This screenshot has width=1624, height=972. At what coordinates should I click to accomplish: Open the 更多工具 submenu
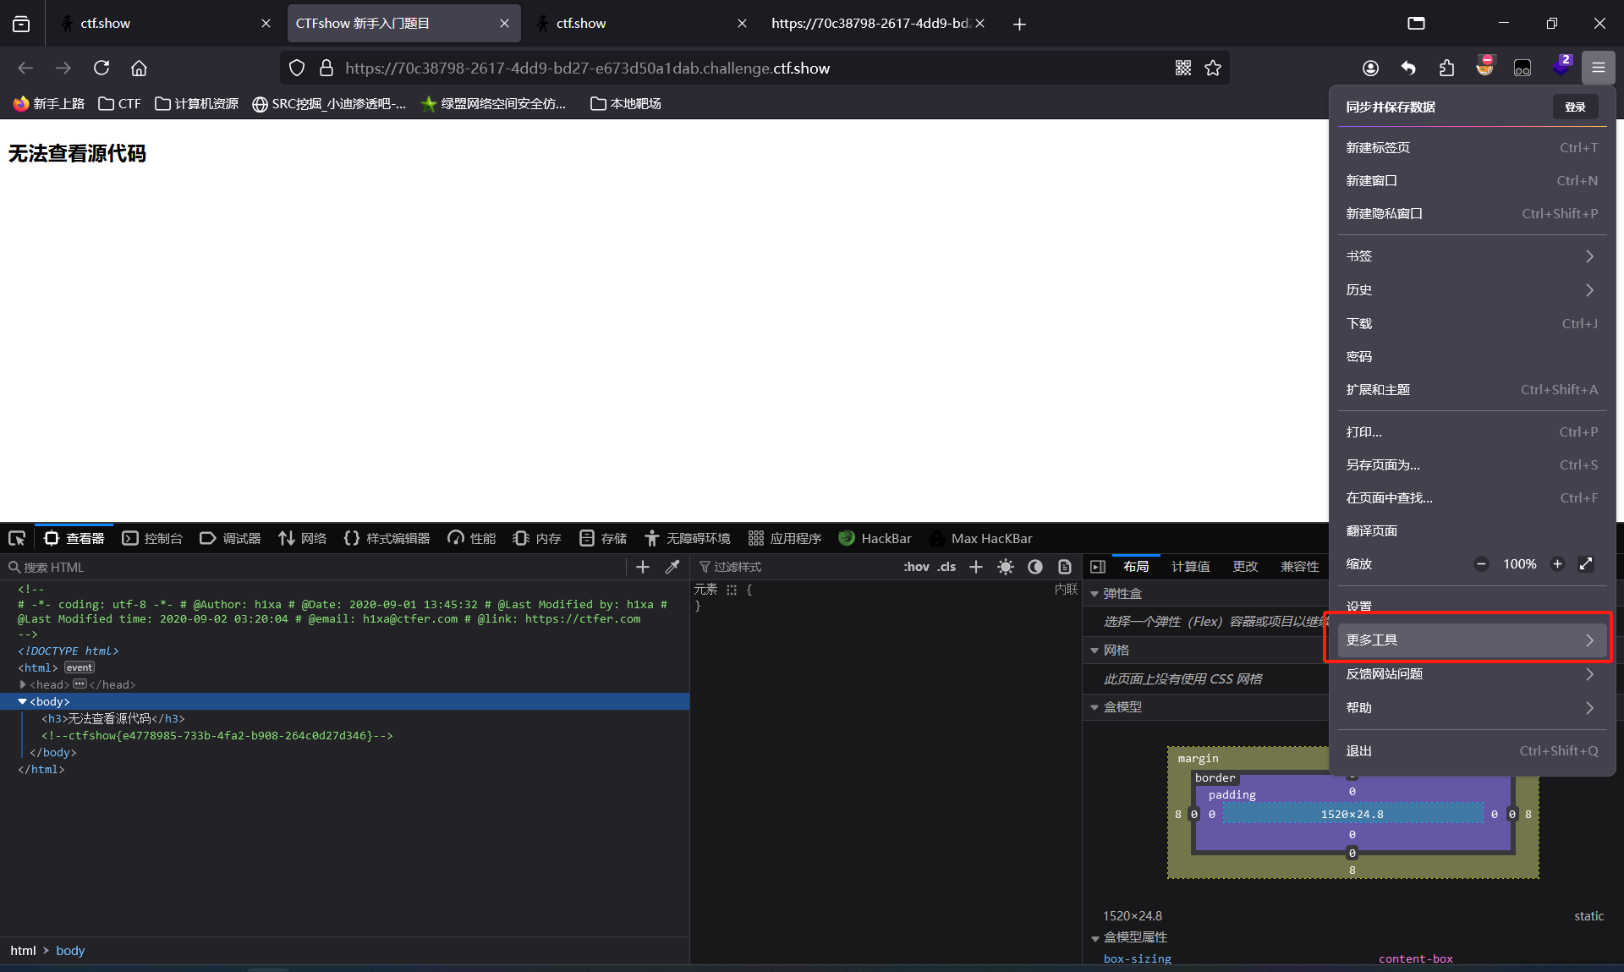pos(1472,640)
